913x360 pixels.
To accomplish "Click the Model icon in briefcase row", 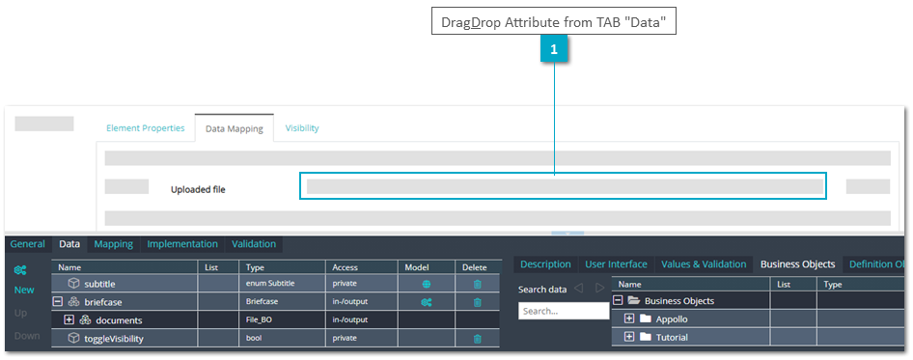I will (427, 302).
